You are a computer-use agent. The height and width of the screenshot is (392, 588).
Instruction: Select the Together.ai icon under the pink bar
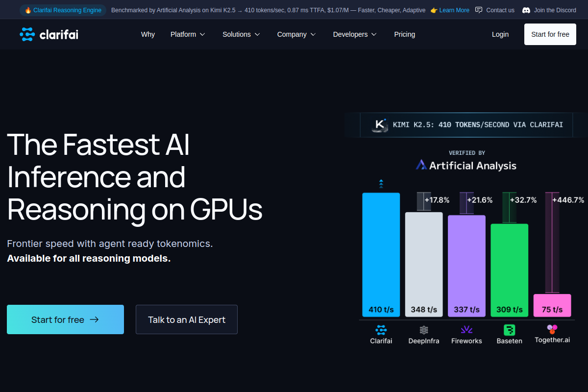coord(552,329)
